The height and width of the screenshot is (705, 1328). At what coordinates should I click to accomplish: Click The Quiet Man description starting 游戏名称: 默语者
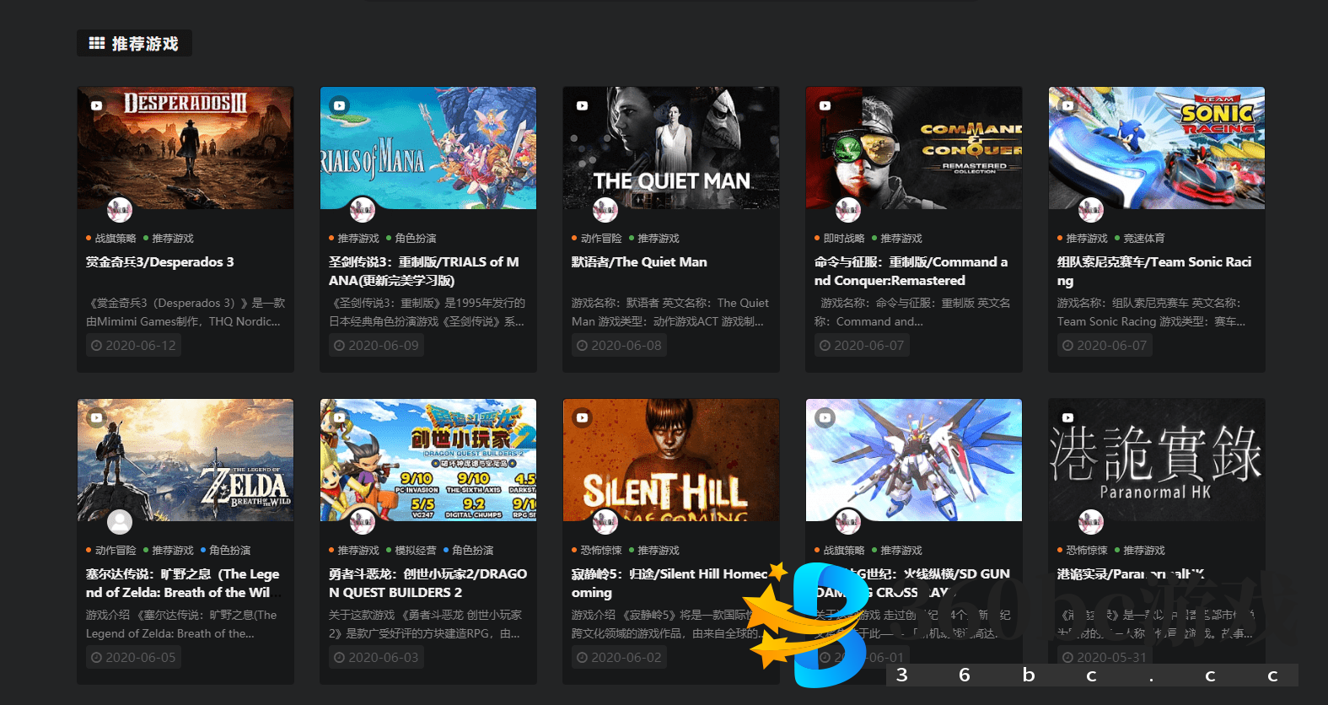click(x=670, y=312)
